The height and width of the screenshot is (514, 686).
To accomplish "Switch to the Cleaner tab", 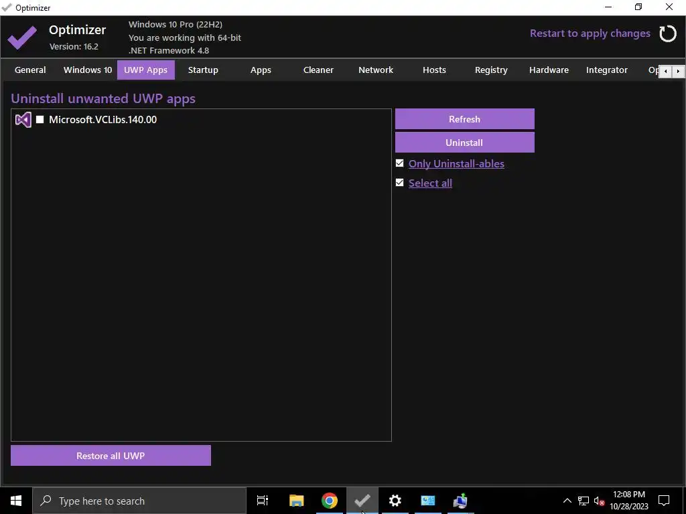I will click(x=318, y=70).
